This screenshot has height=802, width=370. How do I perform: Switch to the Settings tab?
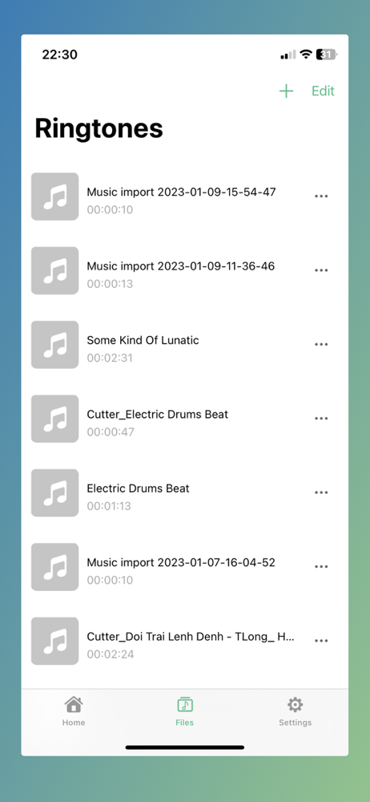tap(295, 711)
